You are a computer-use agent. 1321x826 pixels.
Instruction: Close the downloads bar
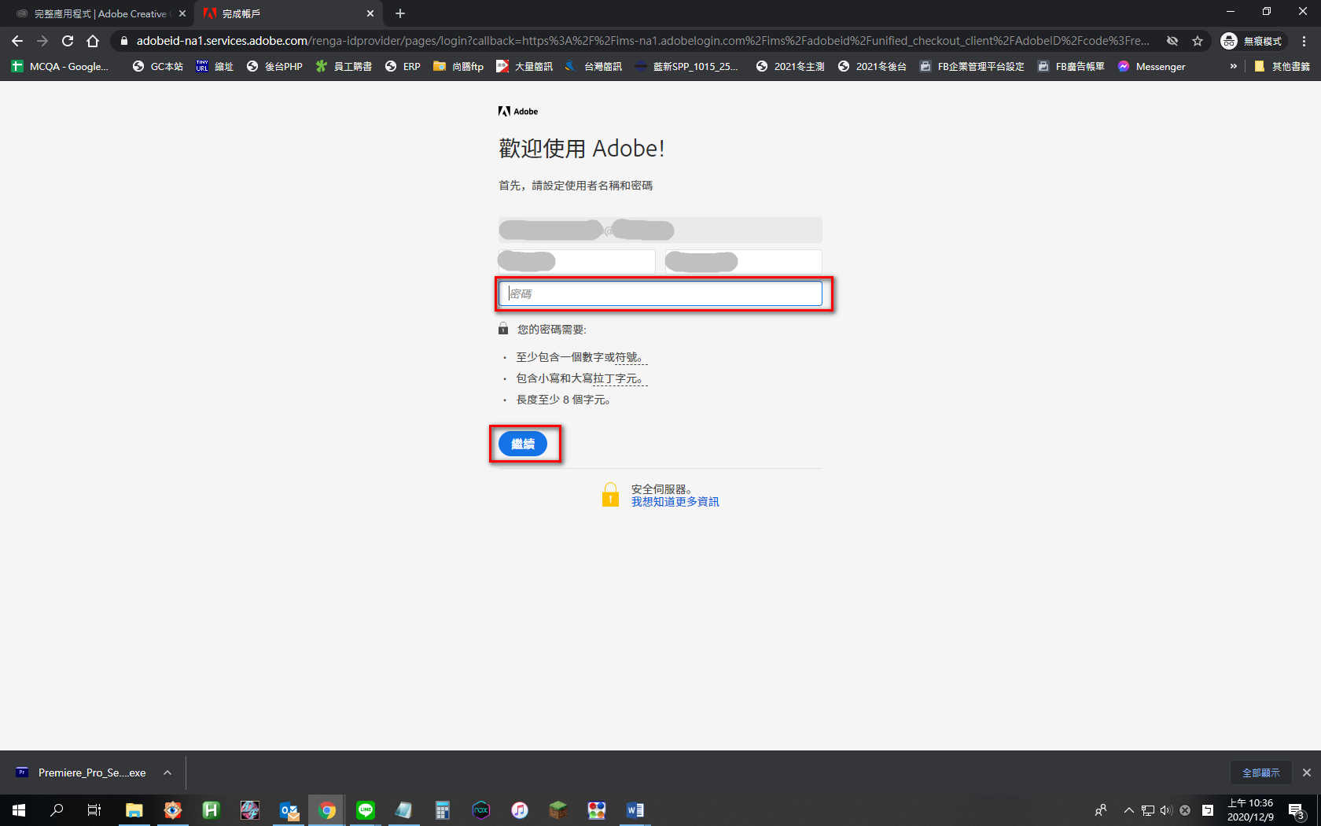[1306, 773]
